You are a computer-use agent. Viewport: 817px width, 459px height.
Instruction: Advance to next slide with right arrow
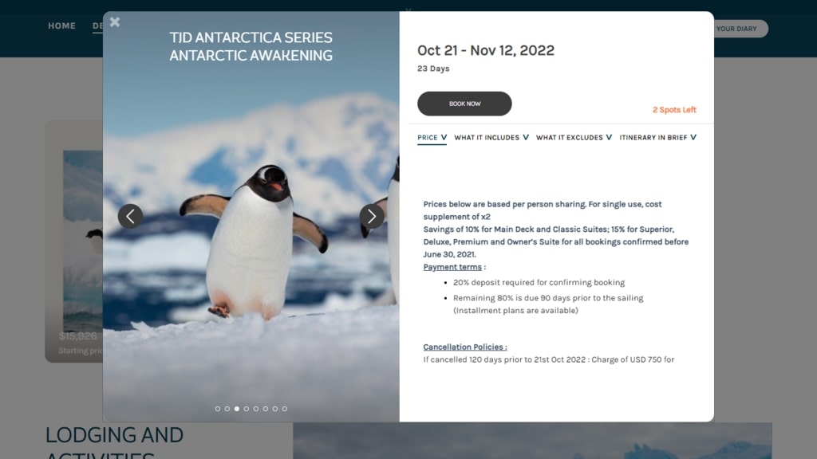pos(372,216)
